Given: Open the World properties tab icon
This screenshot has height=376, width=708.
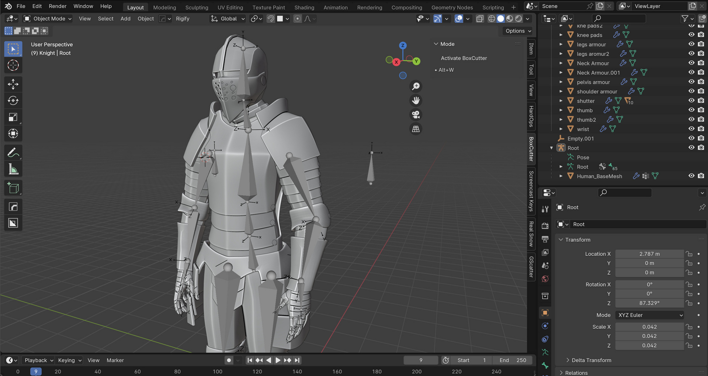Looking at the screenshot, I should click(545, 279).
